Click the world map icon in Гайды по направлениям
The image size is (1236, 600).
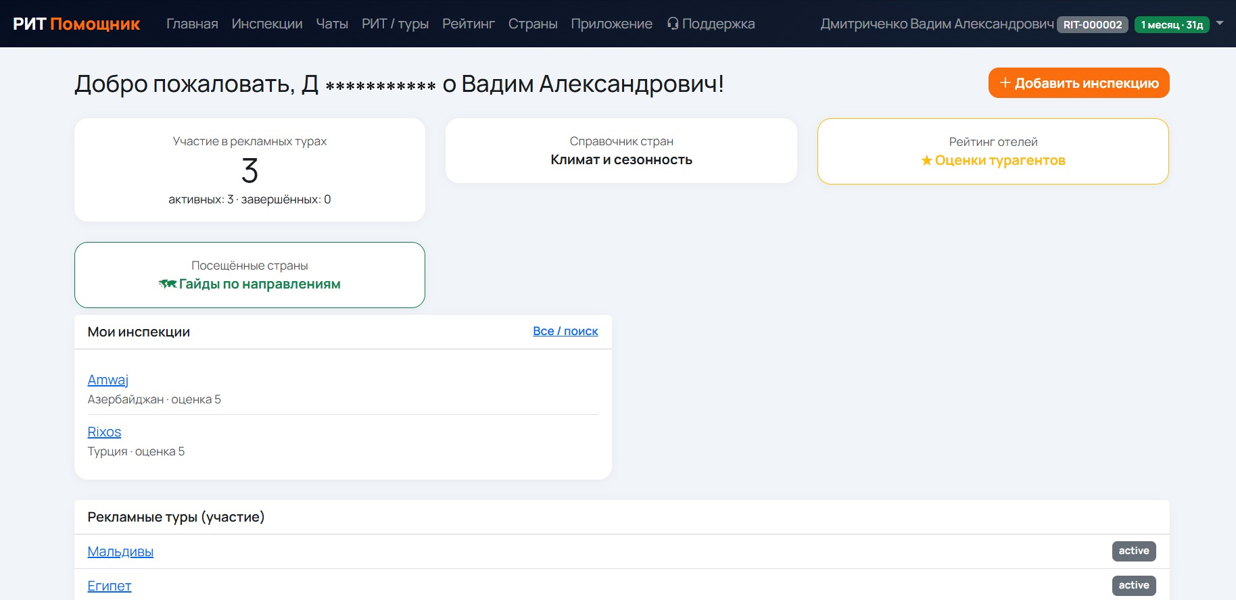pyautogui.click(x=168, y=284)
